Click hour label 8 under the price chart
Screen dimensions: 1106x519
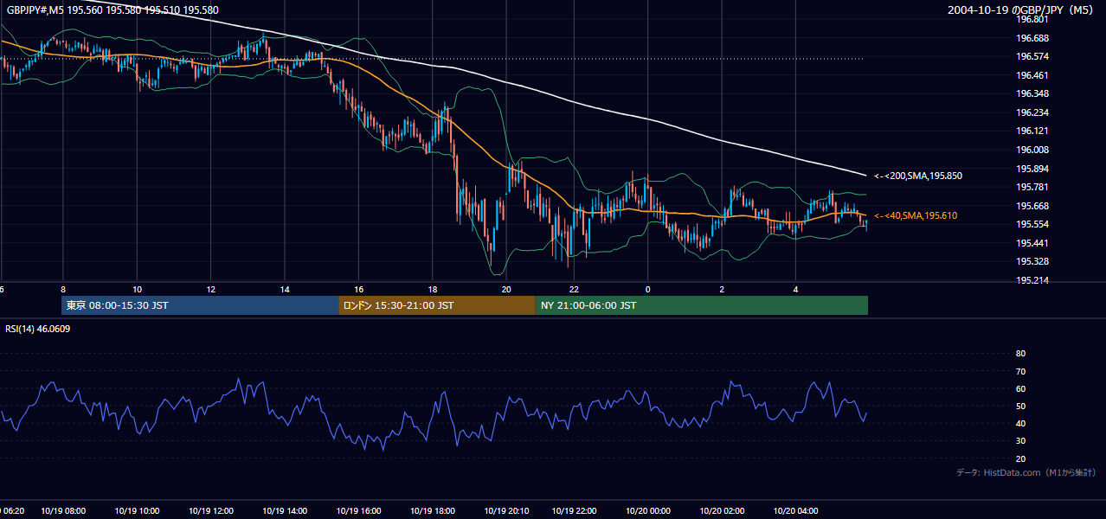tap(63, 290)
